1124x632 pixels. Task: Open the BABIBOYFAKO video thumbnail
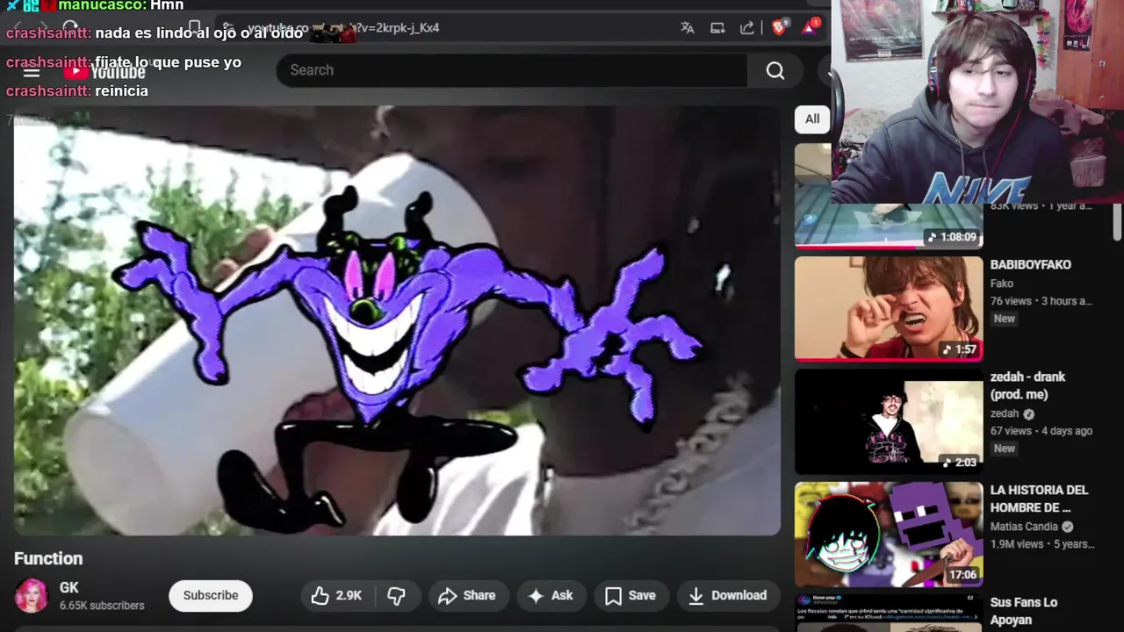click(x=889, y=308)
